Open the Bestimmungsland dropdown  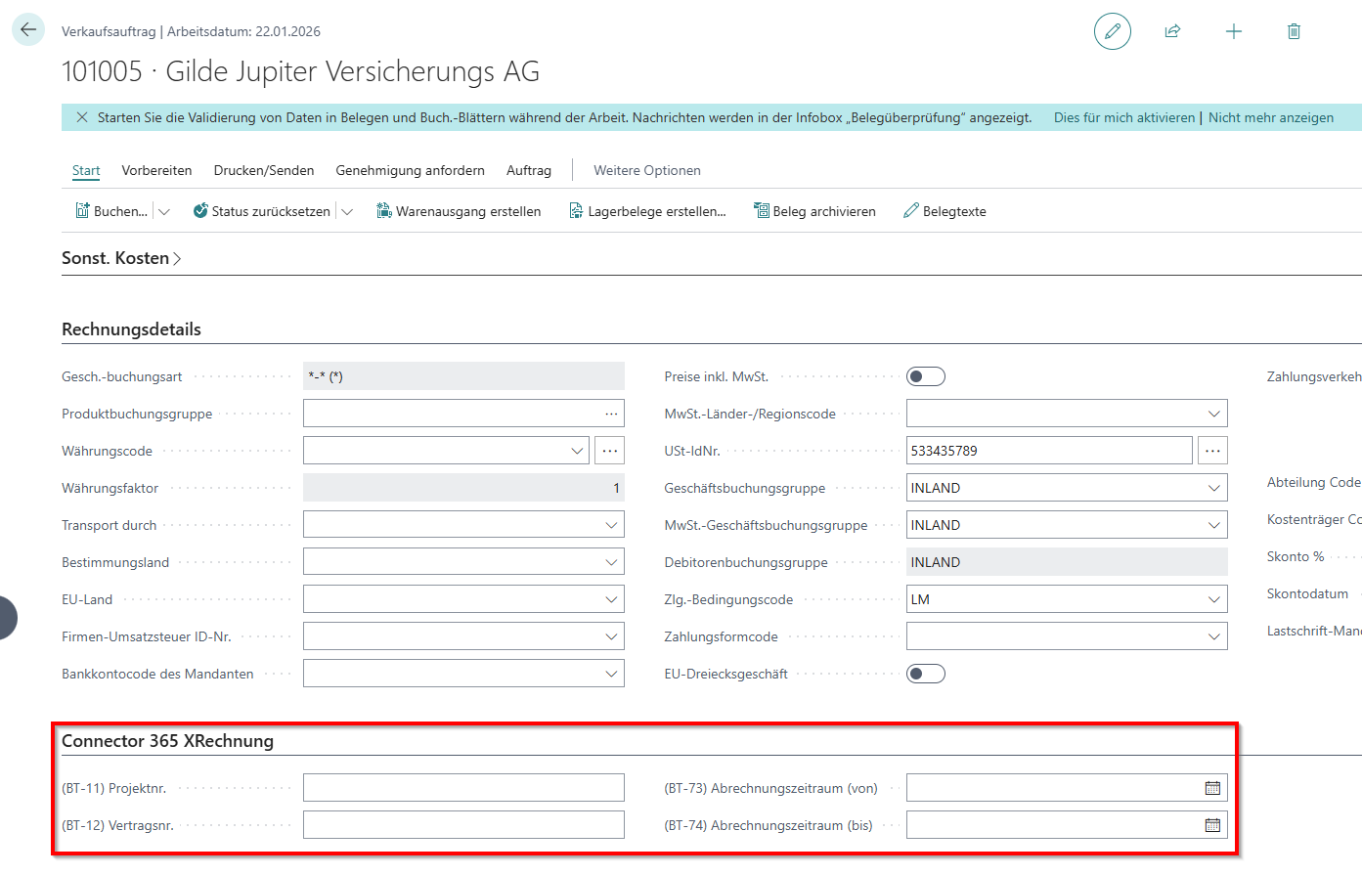[x=611, y=562]
